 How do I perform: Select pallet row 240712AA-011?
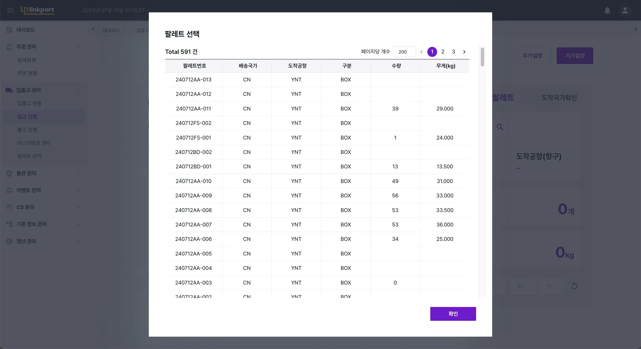(193, 109)
